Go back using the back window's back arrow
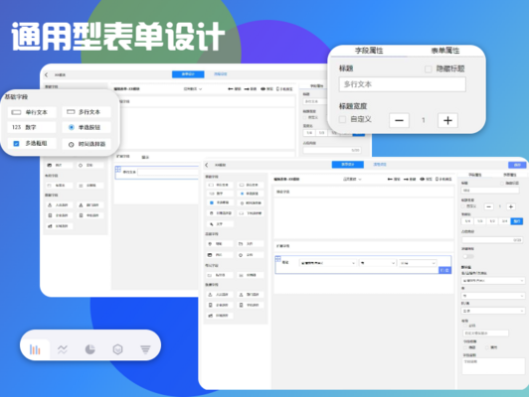The image size is (529, 397). tap(46, 74)
